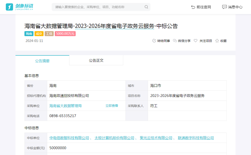This screenshot has height=155, width=251.
Task: Click 转给同事 text button
Action: (x=164, y=41)
